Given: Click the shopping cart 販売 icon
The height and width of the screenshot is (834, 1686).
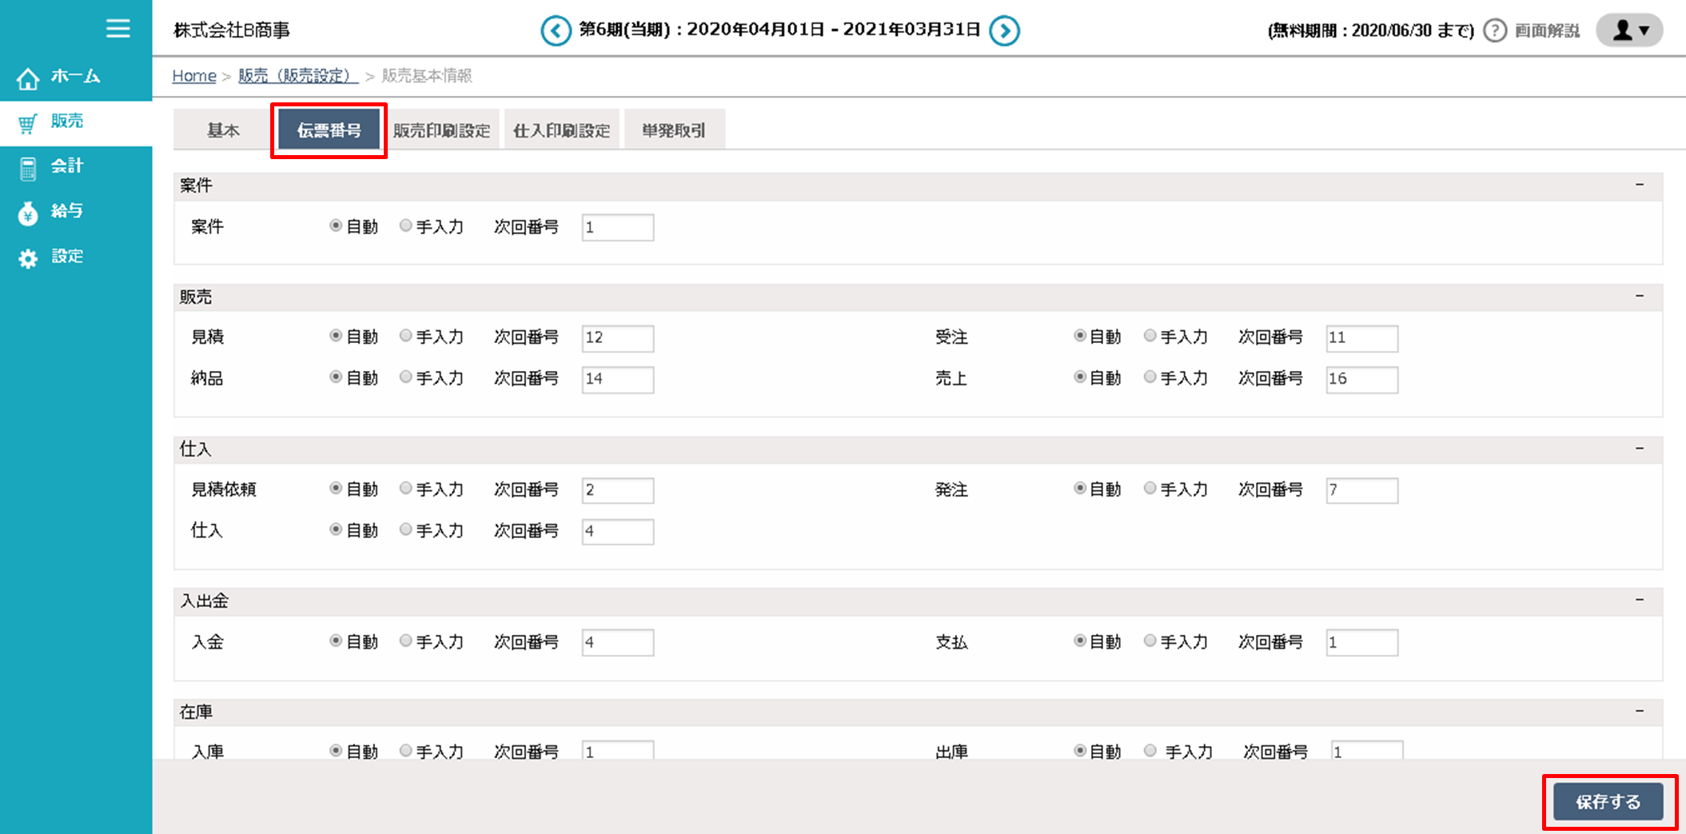Looking at the screenshot, I should tap(28, 123).
